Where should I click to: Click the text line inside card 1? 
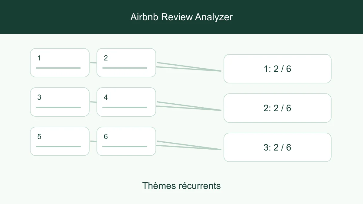click(58, 68)
